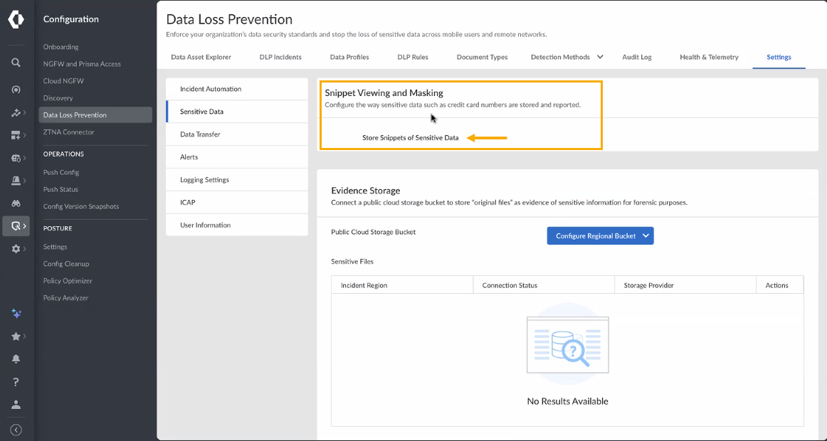Open the Configure Regional Bucket dropdown

[600, 236]
